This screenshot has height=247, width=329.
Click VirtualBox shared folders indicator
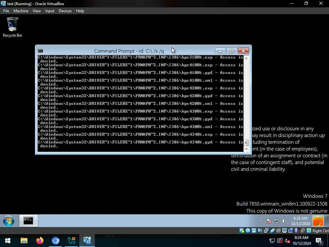279,231
